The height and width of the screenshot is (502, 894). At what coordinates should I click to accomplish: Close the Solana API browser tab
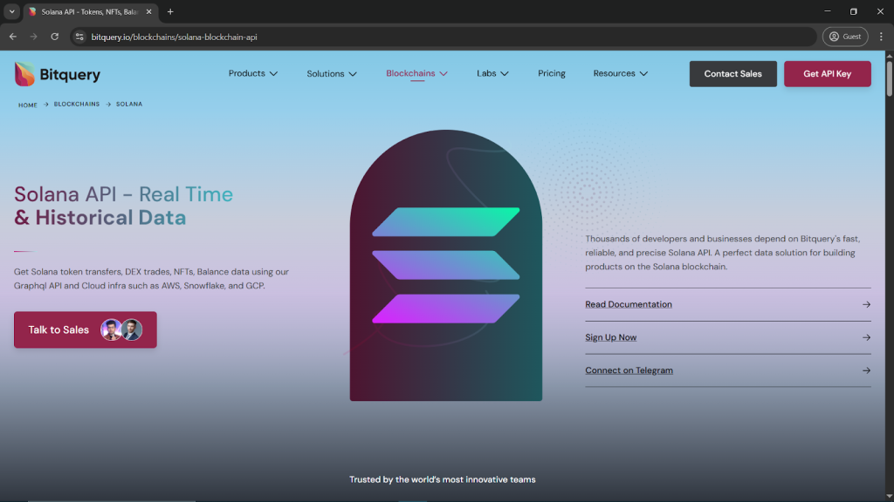148,11
